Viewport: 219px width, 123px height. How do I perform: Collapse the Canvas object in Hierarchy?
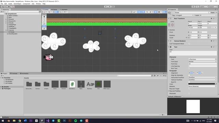tap(6, 30)
